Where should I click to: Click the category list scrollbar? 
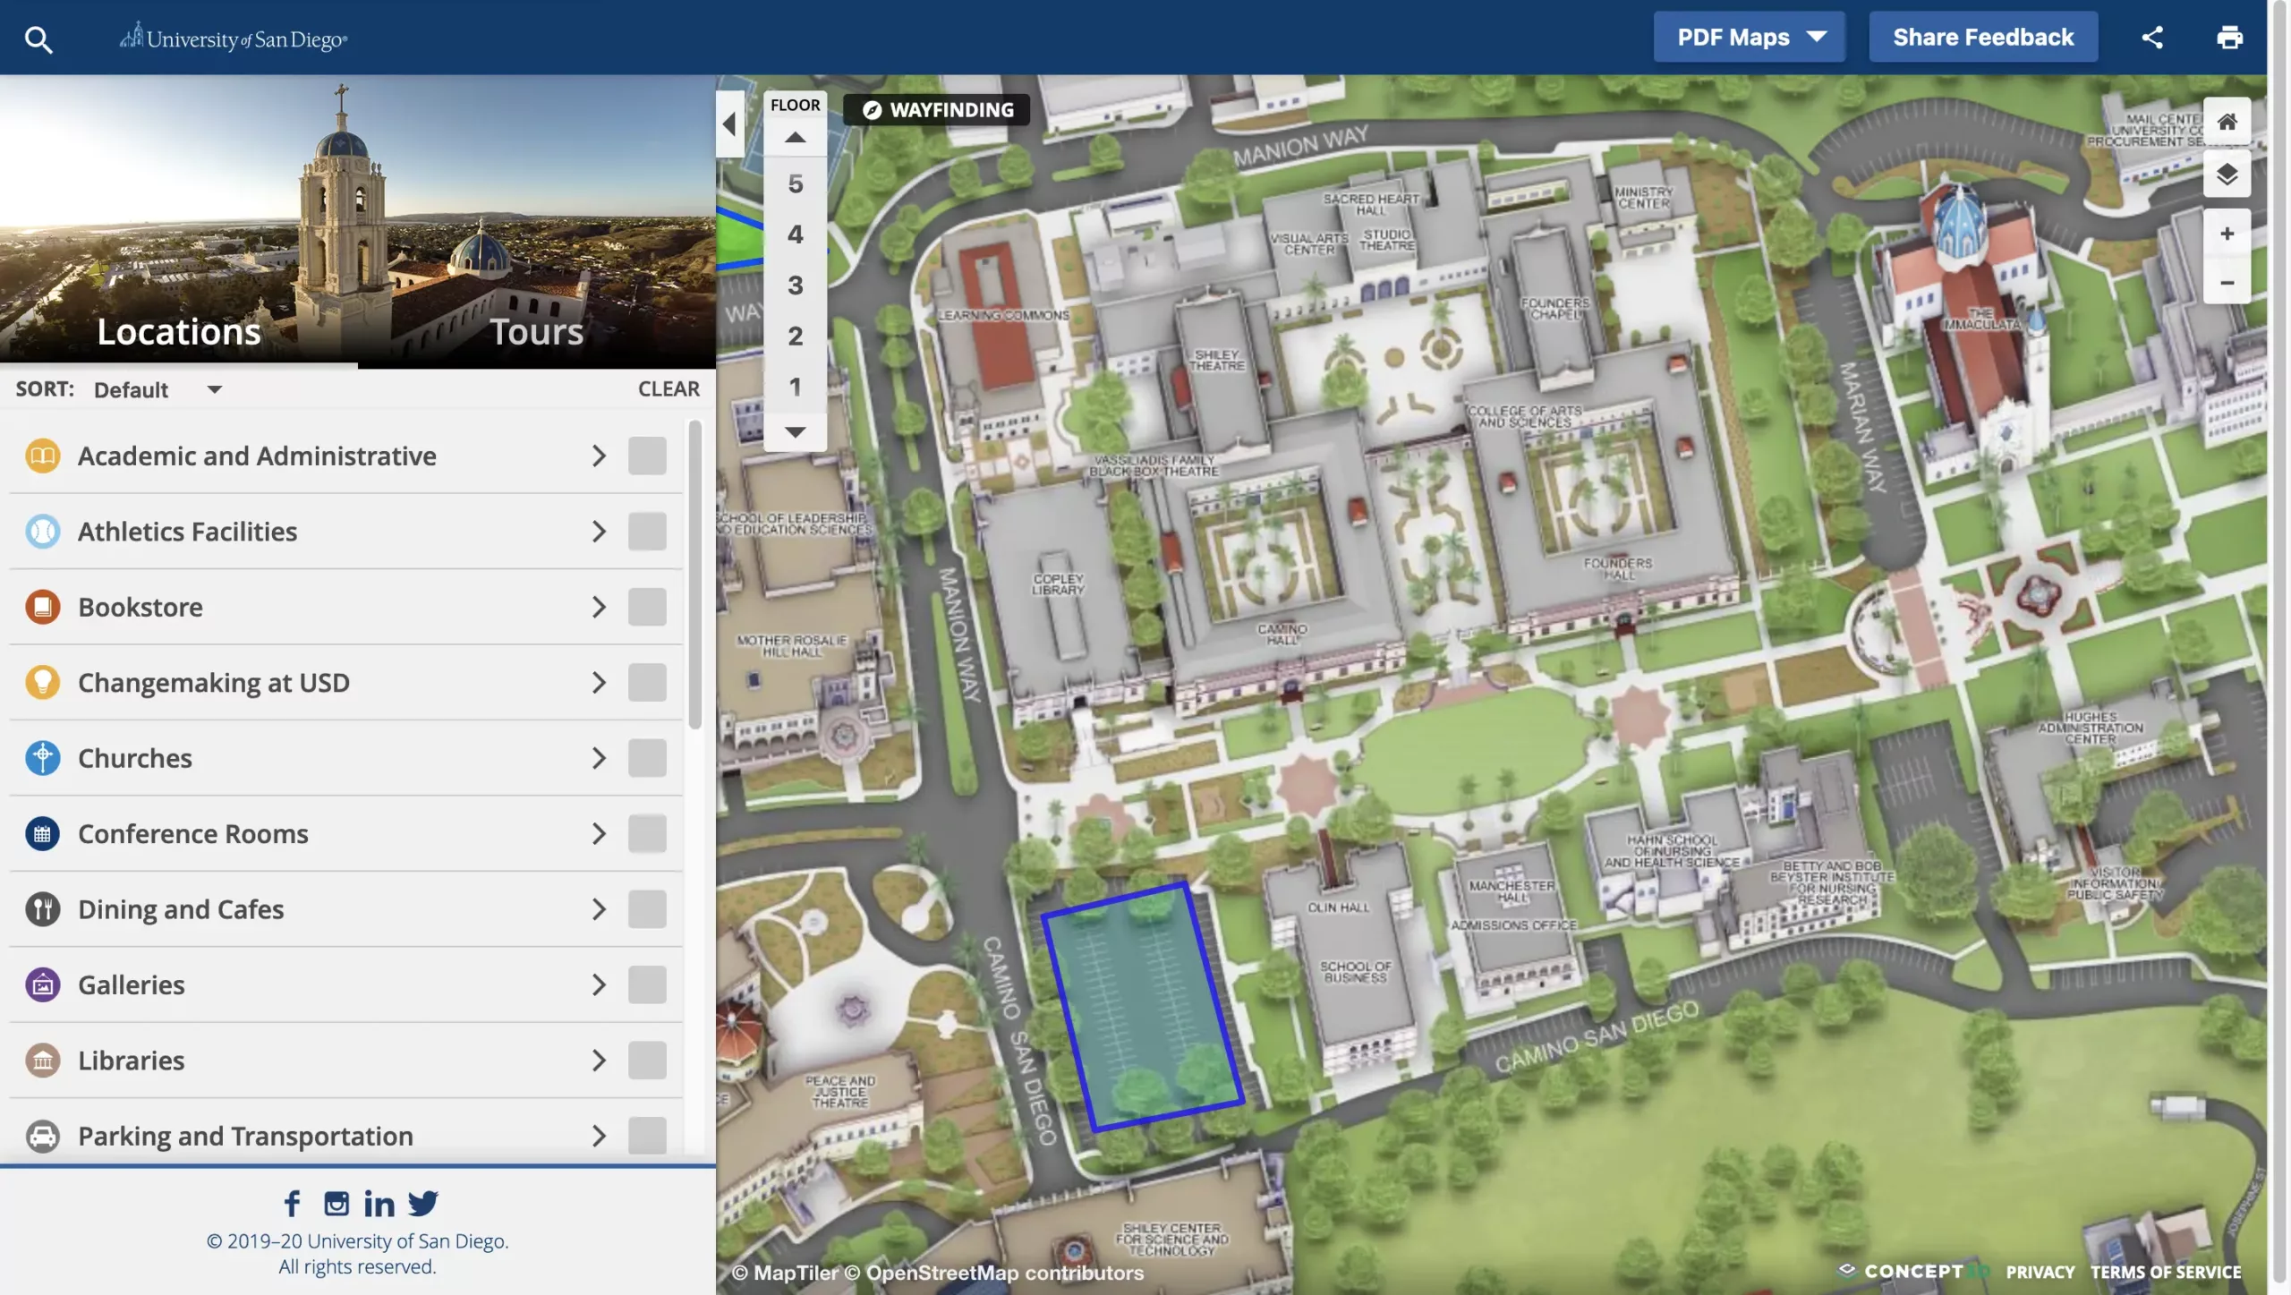tap(694, 575)
